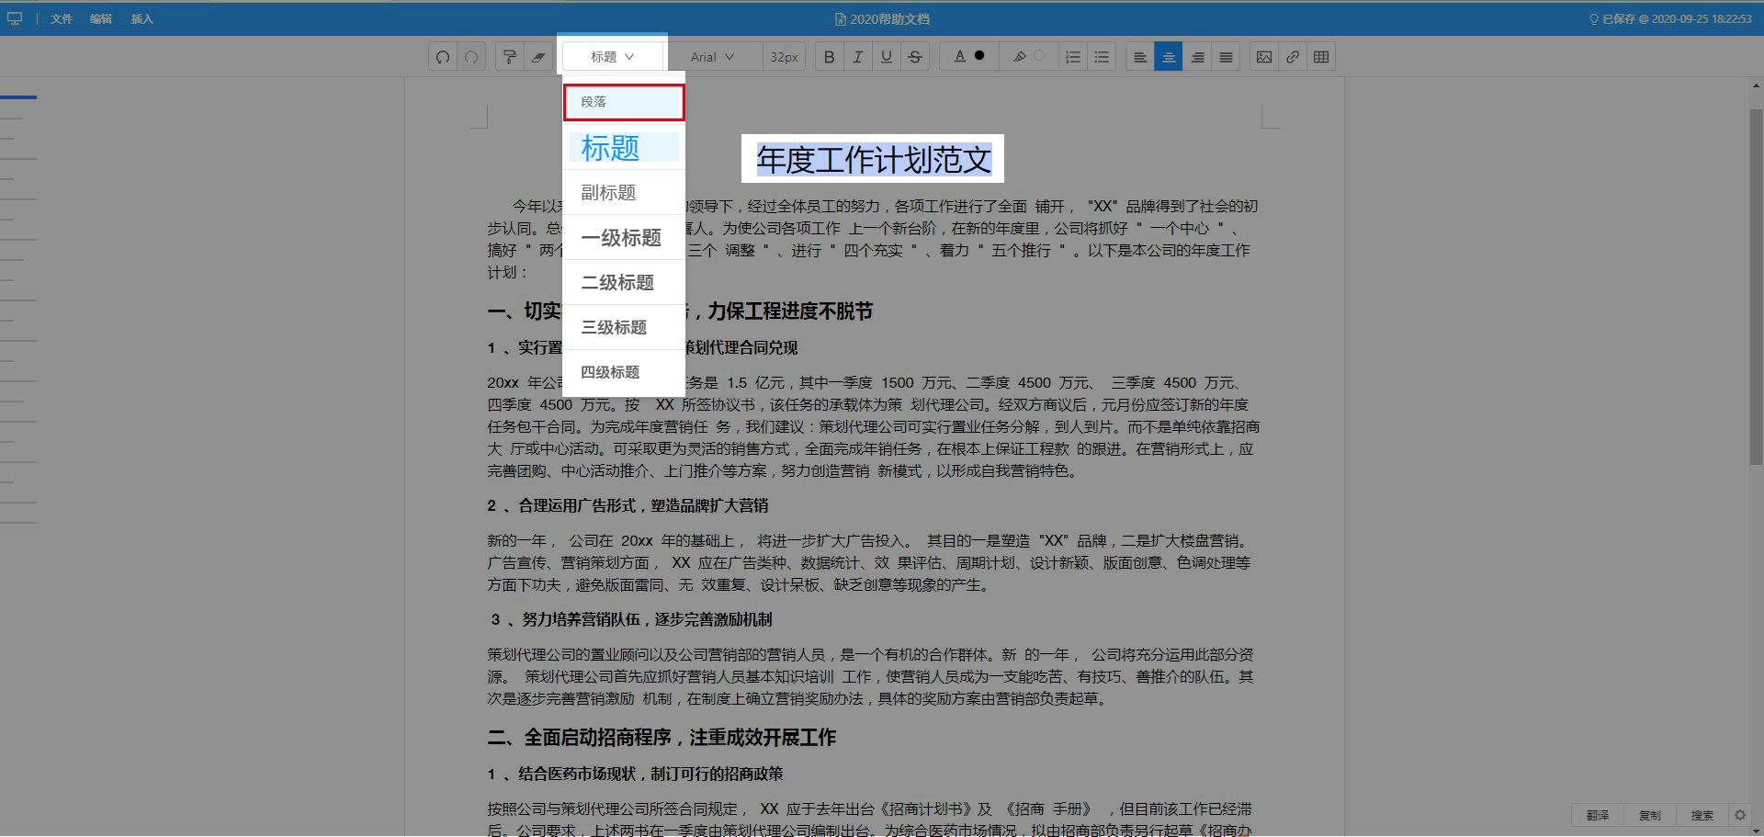Choose 副标题 subtitle style
The height and width of the screenshot is (837, 1764).
tap(624, 193)
